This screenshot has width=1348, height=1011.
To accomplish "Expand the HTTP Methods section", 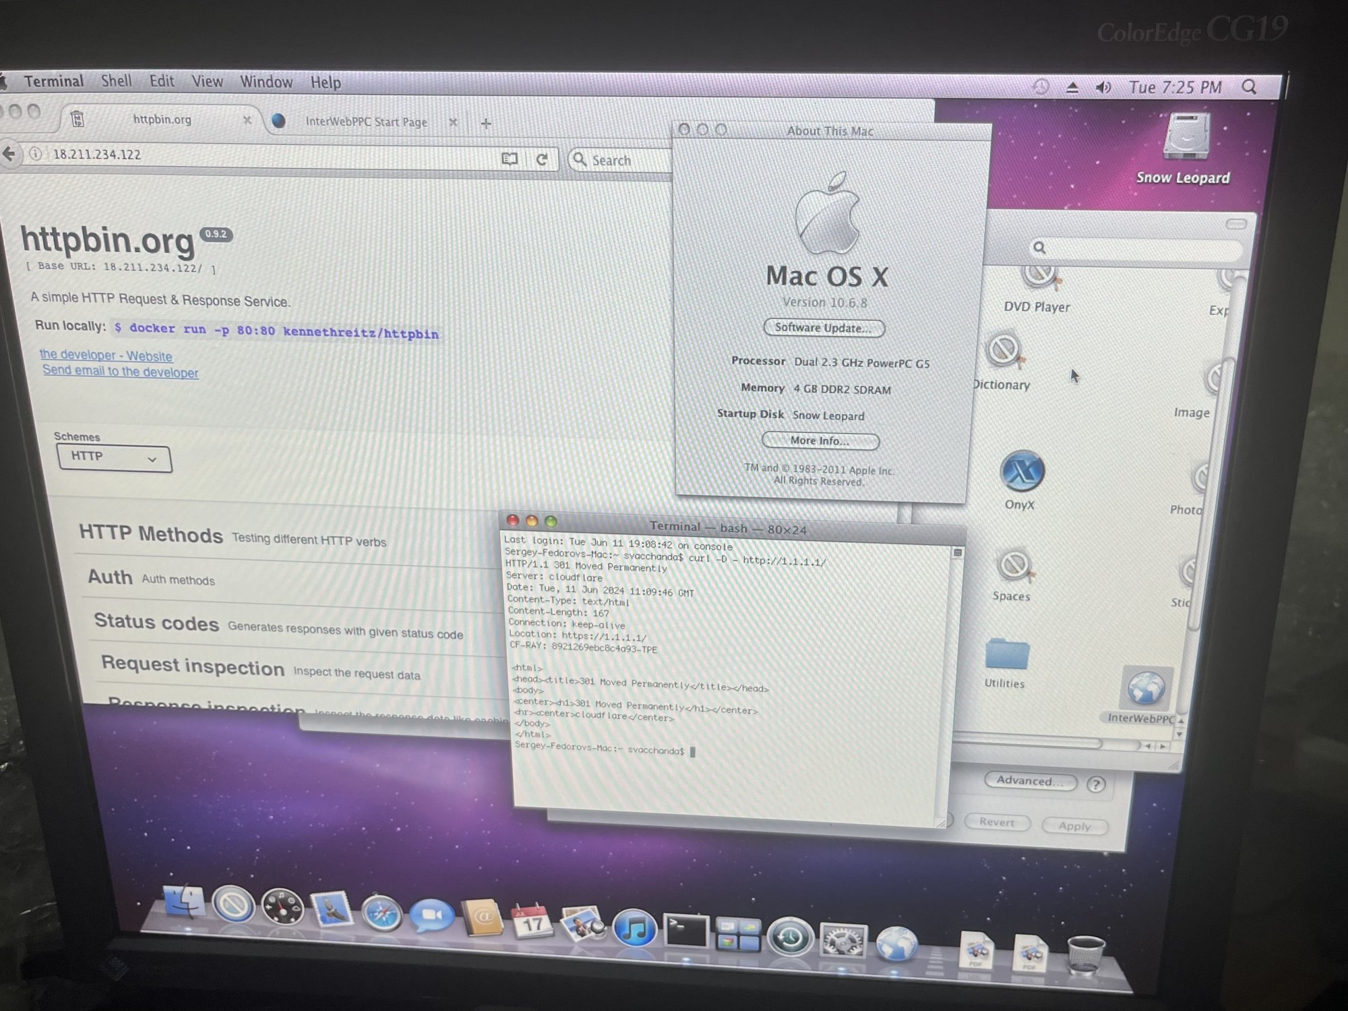I will tap(151, 534).
